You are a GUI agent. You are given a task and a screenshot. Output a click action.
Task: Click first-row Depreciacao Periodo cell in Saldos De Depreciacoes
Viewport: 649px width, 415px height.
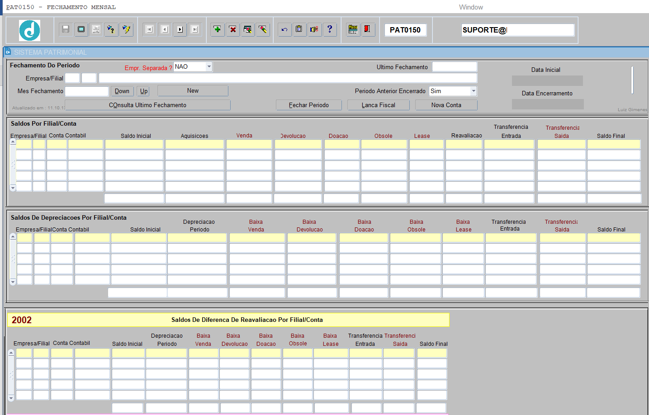pyautogui.click(x=197, y=237)
